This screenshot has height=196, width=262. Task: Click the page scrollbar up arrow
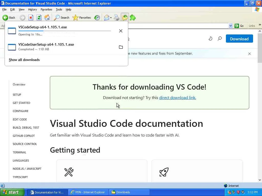click(260, 31)
